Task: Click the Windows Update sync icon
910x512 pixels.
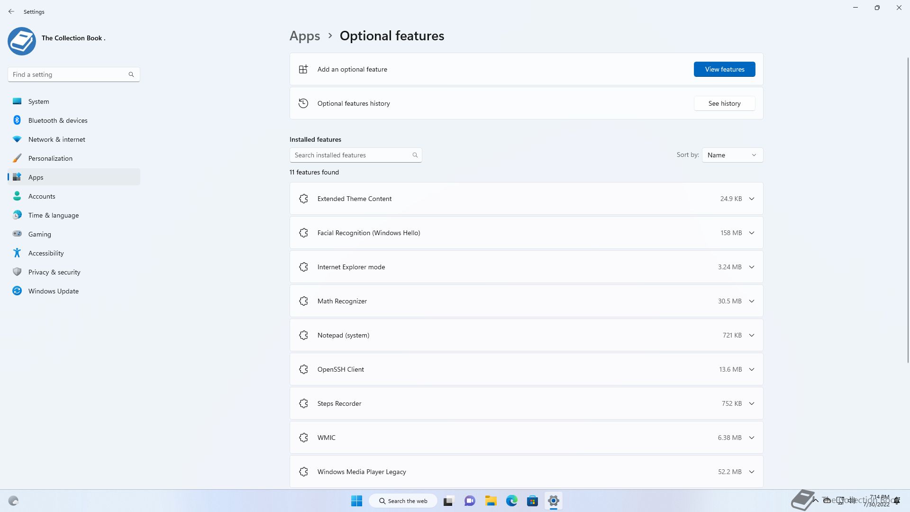Action: pos(17,291)
